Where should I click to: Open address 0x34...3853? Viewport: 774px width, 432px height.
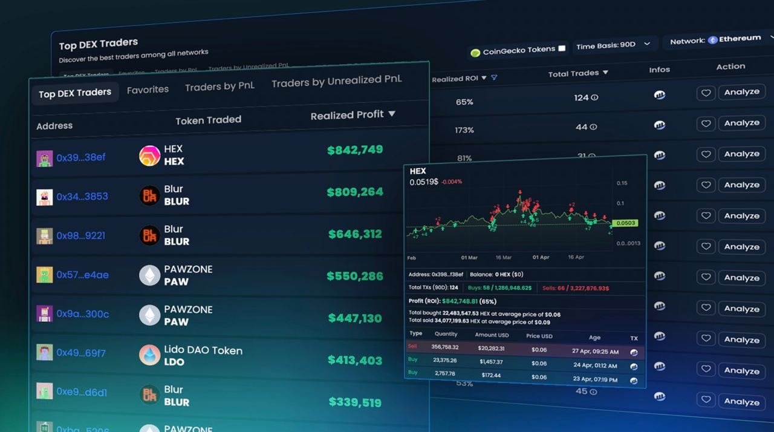pos(82,197)
